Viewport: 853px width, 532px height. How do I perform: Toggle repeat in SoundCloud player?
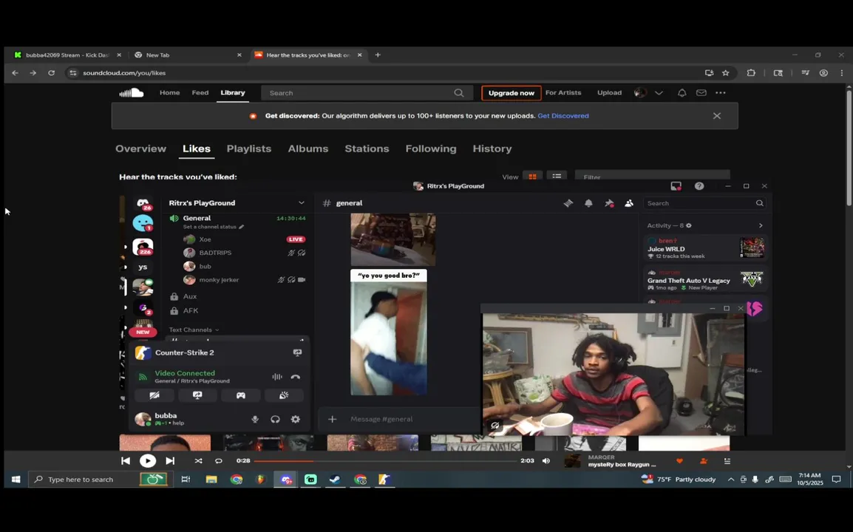(x=219, y=461)
